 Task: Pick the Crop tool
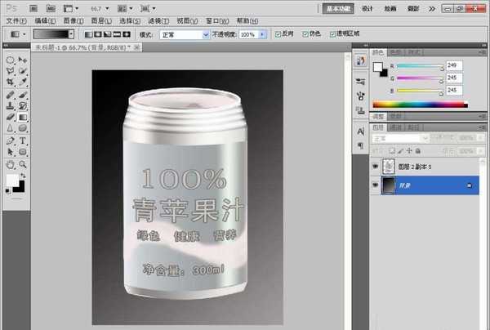9,82
